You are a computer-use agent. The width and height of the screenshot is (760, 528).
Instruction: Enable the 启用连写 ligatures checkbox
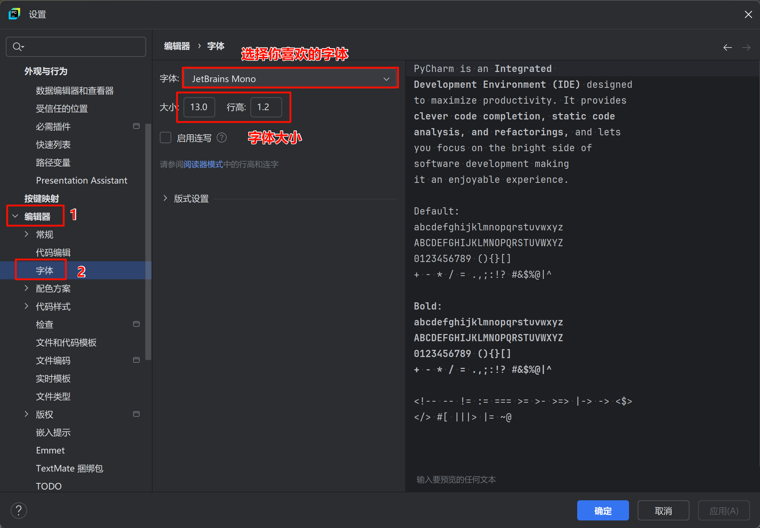coord(166,137)
